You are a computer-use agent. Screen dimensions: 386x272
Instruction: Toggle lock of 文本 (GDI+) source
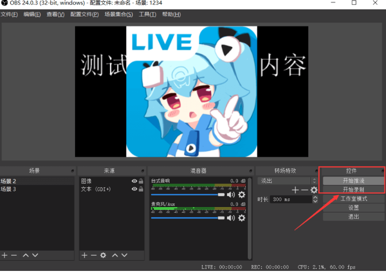[x=141, y=189]
